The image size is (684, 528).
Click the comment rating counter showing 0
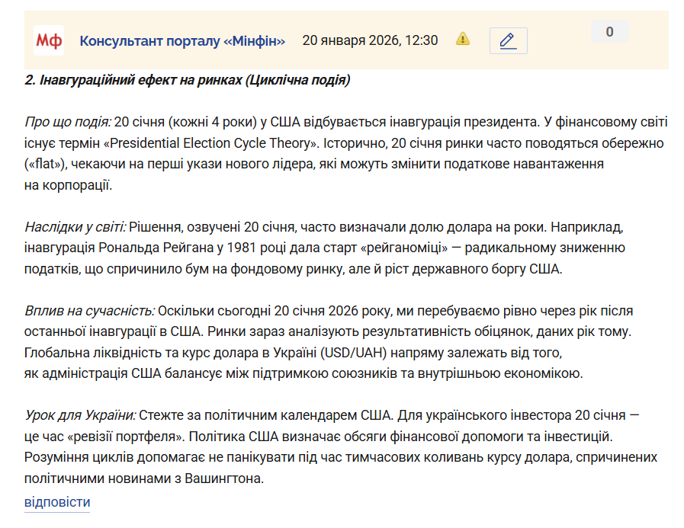(x=610, y=31)
